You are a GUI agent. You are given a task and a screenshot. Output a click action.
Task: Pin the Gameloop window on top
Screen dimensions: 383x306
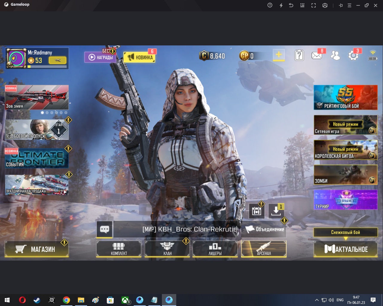[x=341, y=5]
